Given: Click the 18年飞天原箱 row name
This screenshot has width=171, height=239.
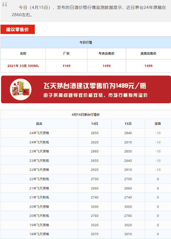Looking at the screenshot, I should pos(39,234).
